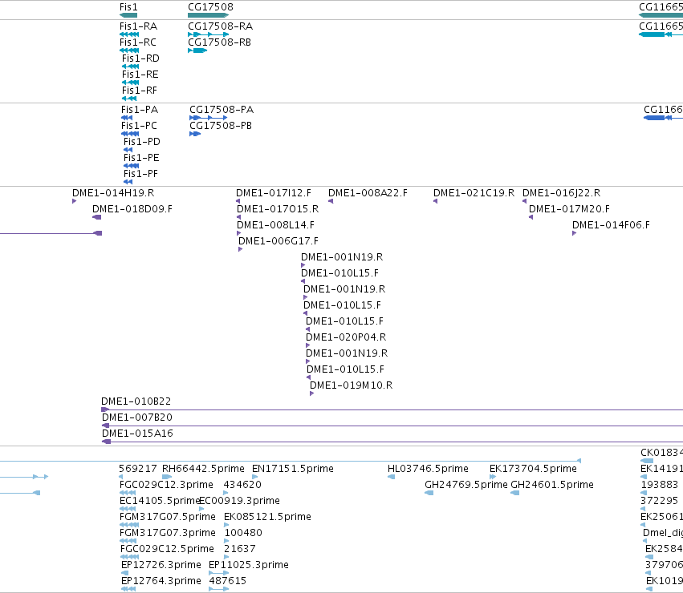Viewport: 683px width, 593px height.
Task: Click the Fis1-PE protein label
Action: click(141, 158)
